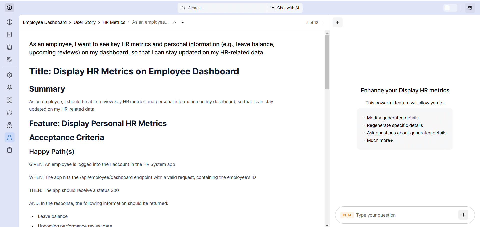Toggle the switch in top right
This screenshot has height=227, width=480.
click(450, 8)
